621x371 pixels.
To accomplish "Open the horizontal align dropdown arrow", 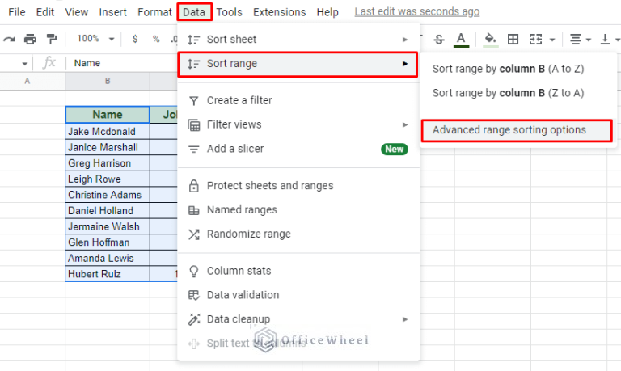I will [x=588, y=40].
